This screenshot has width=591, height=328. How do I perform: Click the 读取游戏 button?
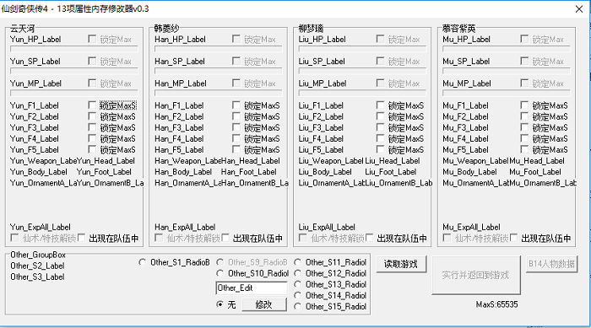[401, 264]
